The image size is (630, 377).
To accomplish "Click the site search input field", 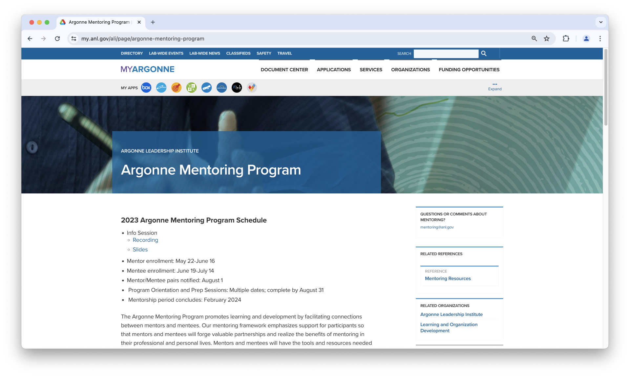I will tap(446, 54).
